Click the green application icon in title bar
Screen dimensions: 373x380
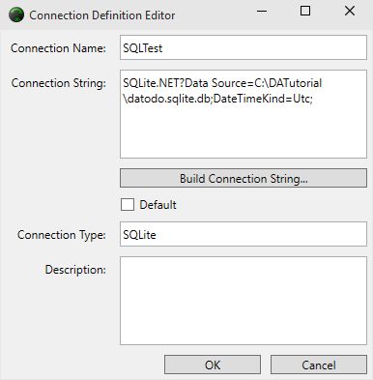(x=16, y=15)
